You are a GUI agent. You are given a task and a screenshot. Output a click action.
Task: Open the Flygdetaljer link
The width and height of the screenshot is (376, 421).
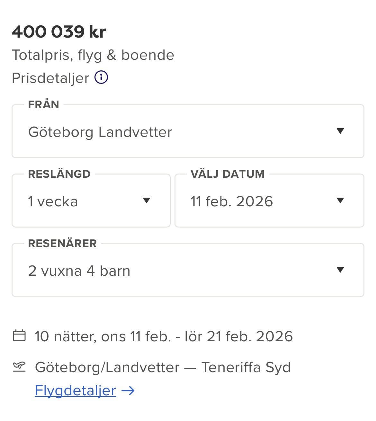click(x=75, y=391)
